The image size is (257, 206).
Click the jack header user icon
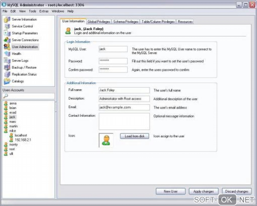pyautogui.click(x=68, y=31)
